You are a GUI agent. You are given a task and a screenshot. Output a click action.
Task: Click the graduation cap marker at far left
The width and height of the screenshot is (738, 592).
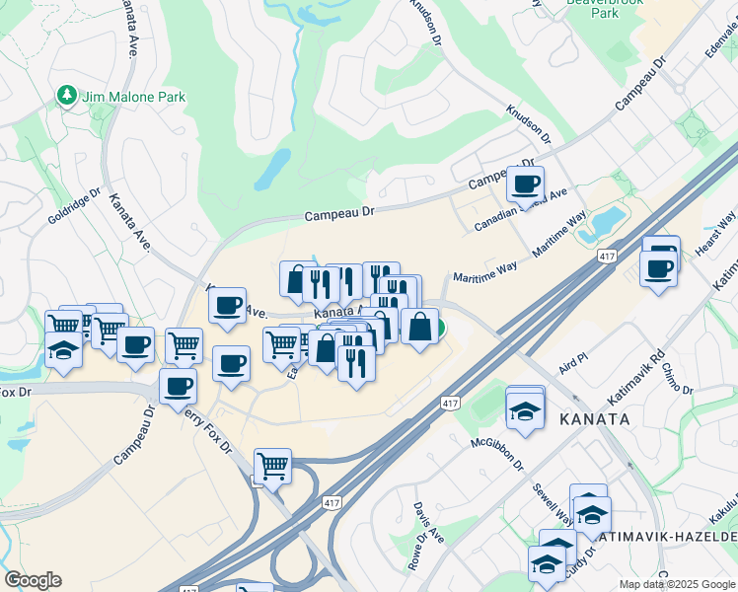[63, 350]
